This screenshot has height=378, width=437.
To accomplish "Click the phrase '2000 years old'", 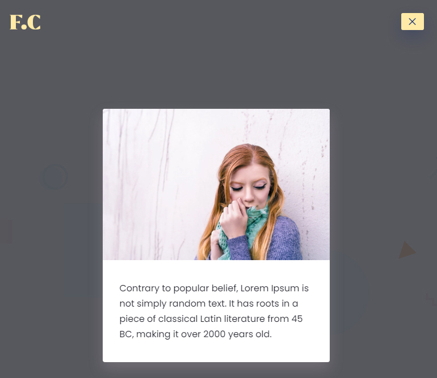I will click(x=237, y=334).
